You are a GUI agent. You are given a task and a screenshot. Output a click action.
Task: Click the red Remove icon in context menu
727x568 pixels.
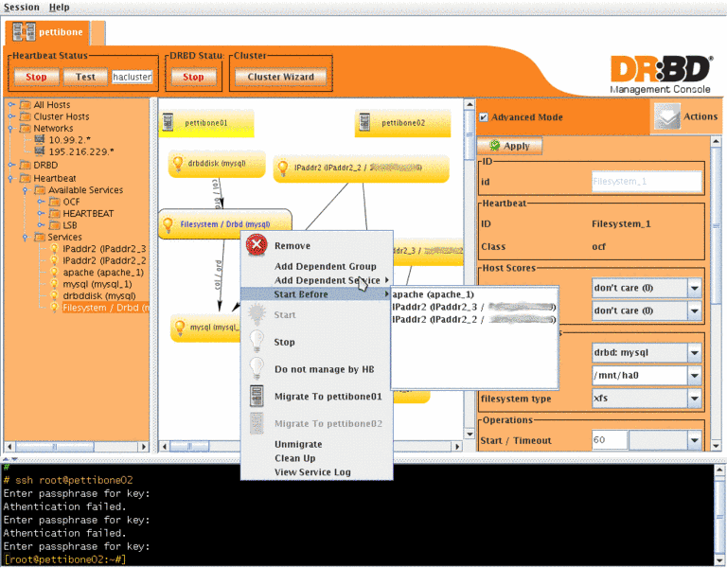point(257,245)
